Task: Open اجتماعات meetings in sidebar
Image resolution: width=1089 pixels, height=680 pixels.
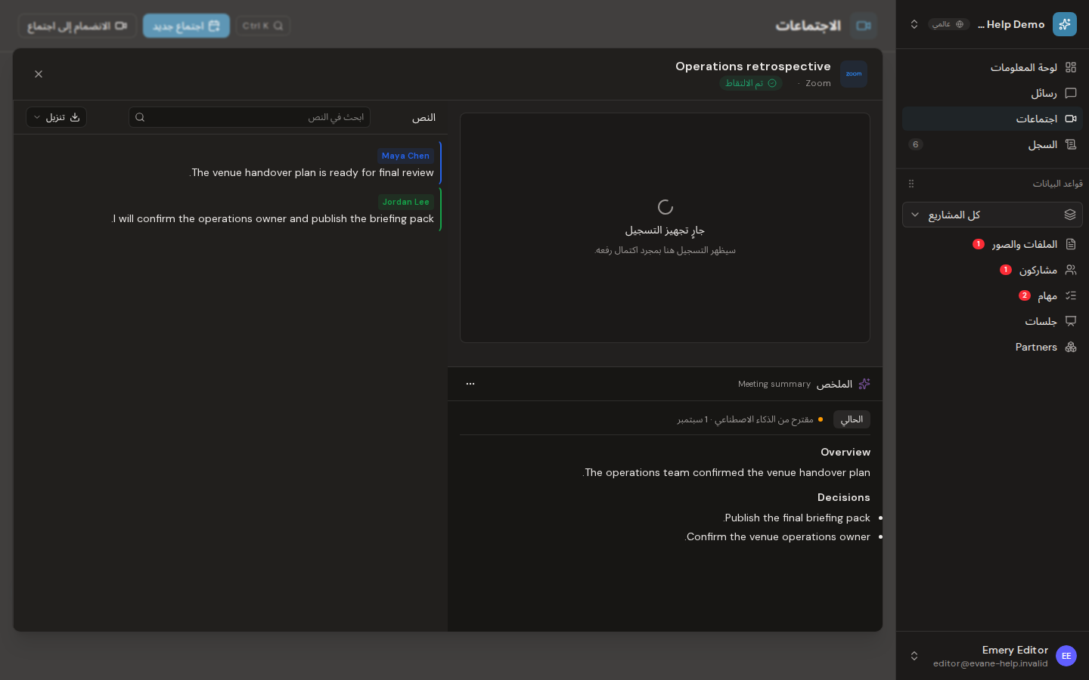Action: [x=992, y=119]
